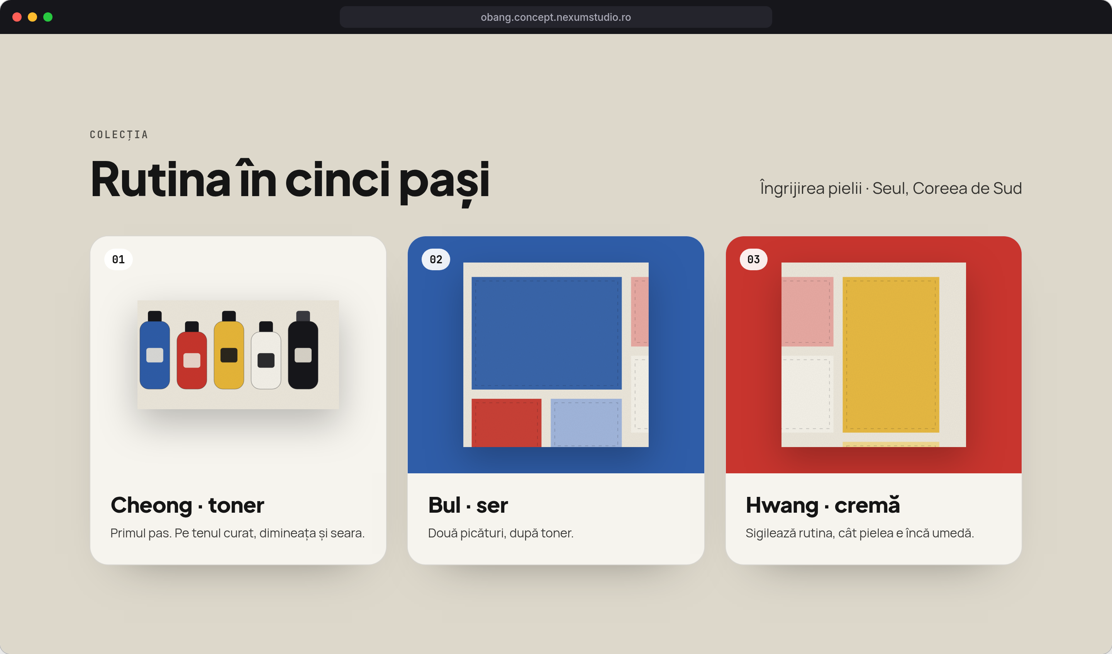This screenshot has height=654, width=1112.
Task: Click the description Sigilează rutina, cât pielea
Action: (859, 533)
